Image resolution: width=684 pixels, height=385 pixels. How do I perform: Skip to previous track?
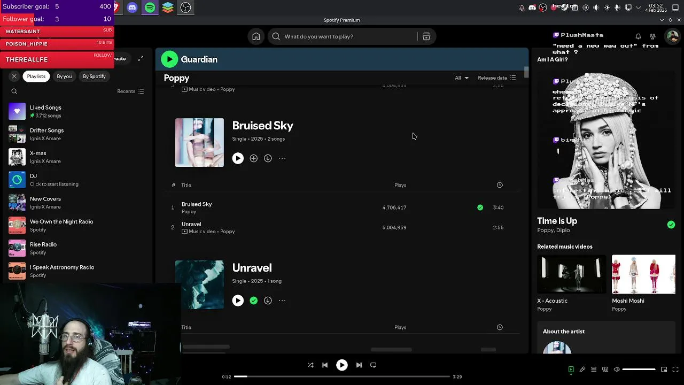[325, 365]
